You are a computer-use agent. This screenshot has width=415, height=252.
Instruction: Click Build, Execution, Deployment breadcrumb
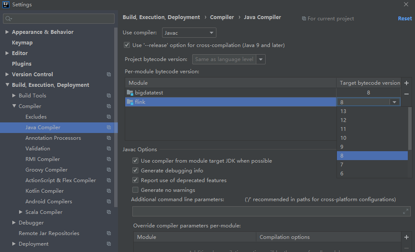(161, 17)
